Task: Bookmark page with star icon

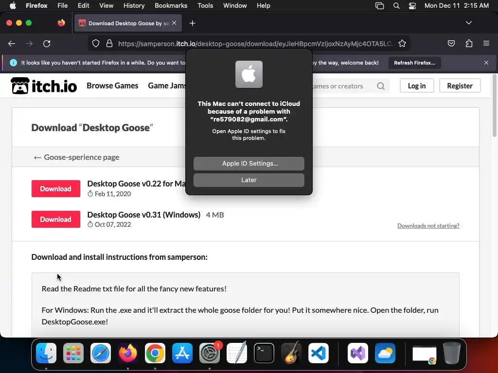Action: tap(402, 43)
